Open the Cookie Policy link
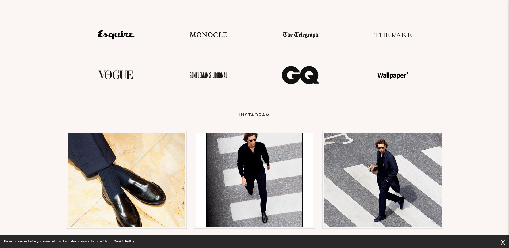Viewport: 509px width, 248px height. pyautogui.click(x=124, y=241)
